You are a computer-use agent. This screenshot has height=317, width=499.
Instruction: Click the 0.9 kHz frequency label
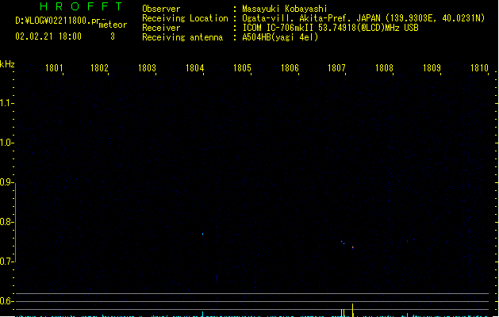pyautogui.click(x=6, y=182)
